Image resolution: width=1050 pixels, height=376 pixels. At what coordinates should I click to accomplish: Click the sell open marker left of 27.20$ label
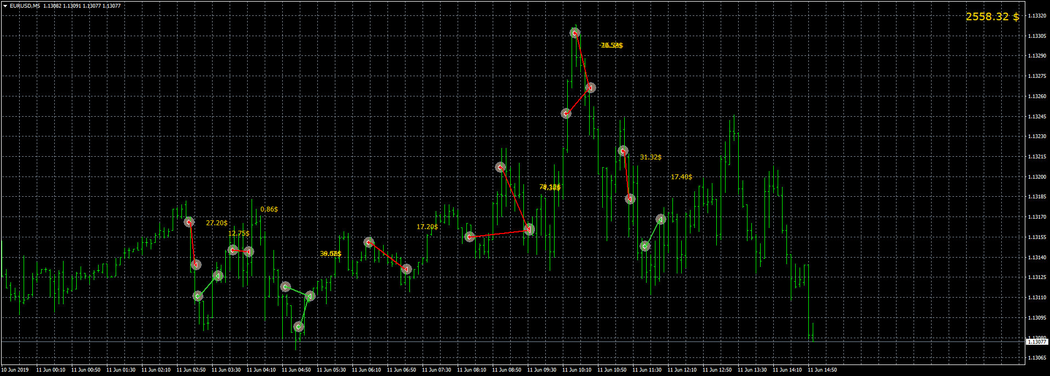tap(189, 222)
